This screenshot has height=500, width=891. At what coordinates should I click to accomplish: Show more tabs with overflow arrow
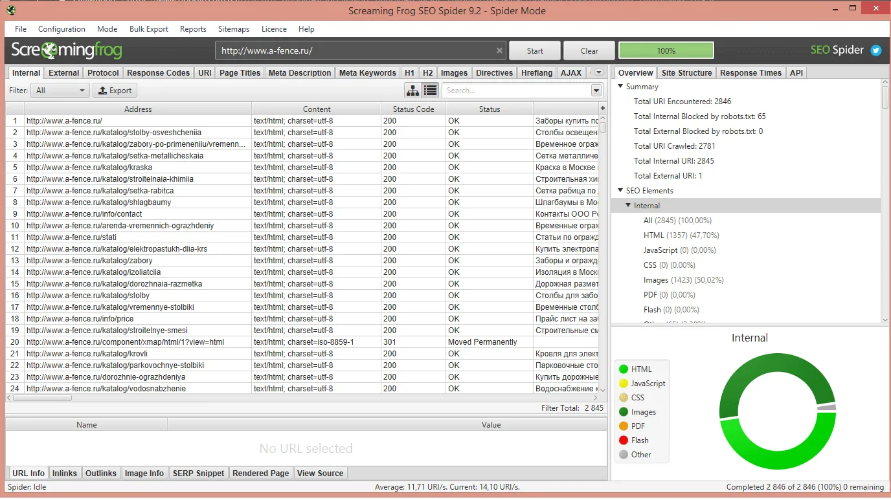click(598, 72)
